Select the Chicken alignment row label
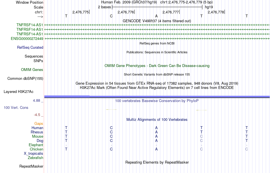Image resolution: width=270 pixels, height=173 pixels. [x=36, y=149]
